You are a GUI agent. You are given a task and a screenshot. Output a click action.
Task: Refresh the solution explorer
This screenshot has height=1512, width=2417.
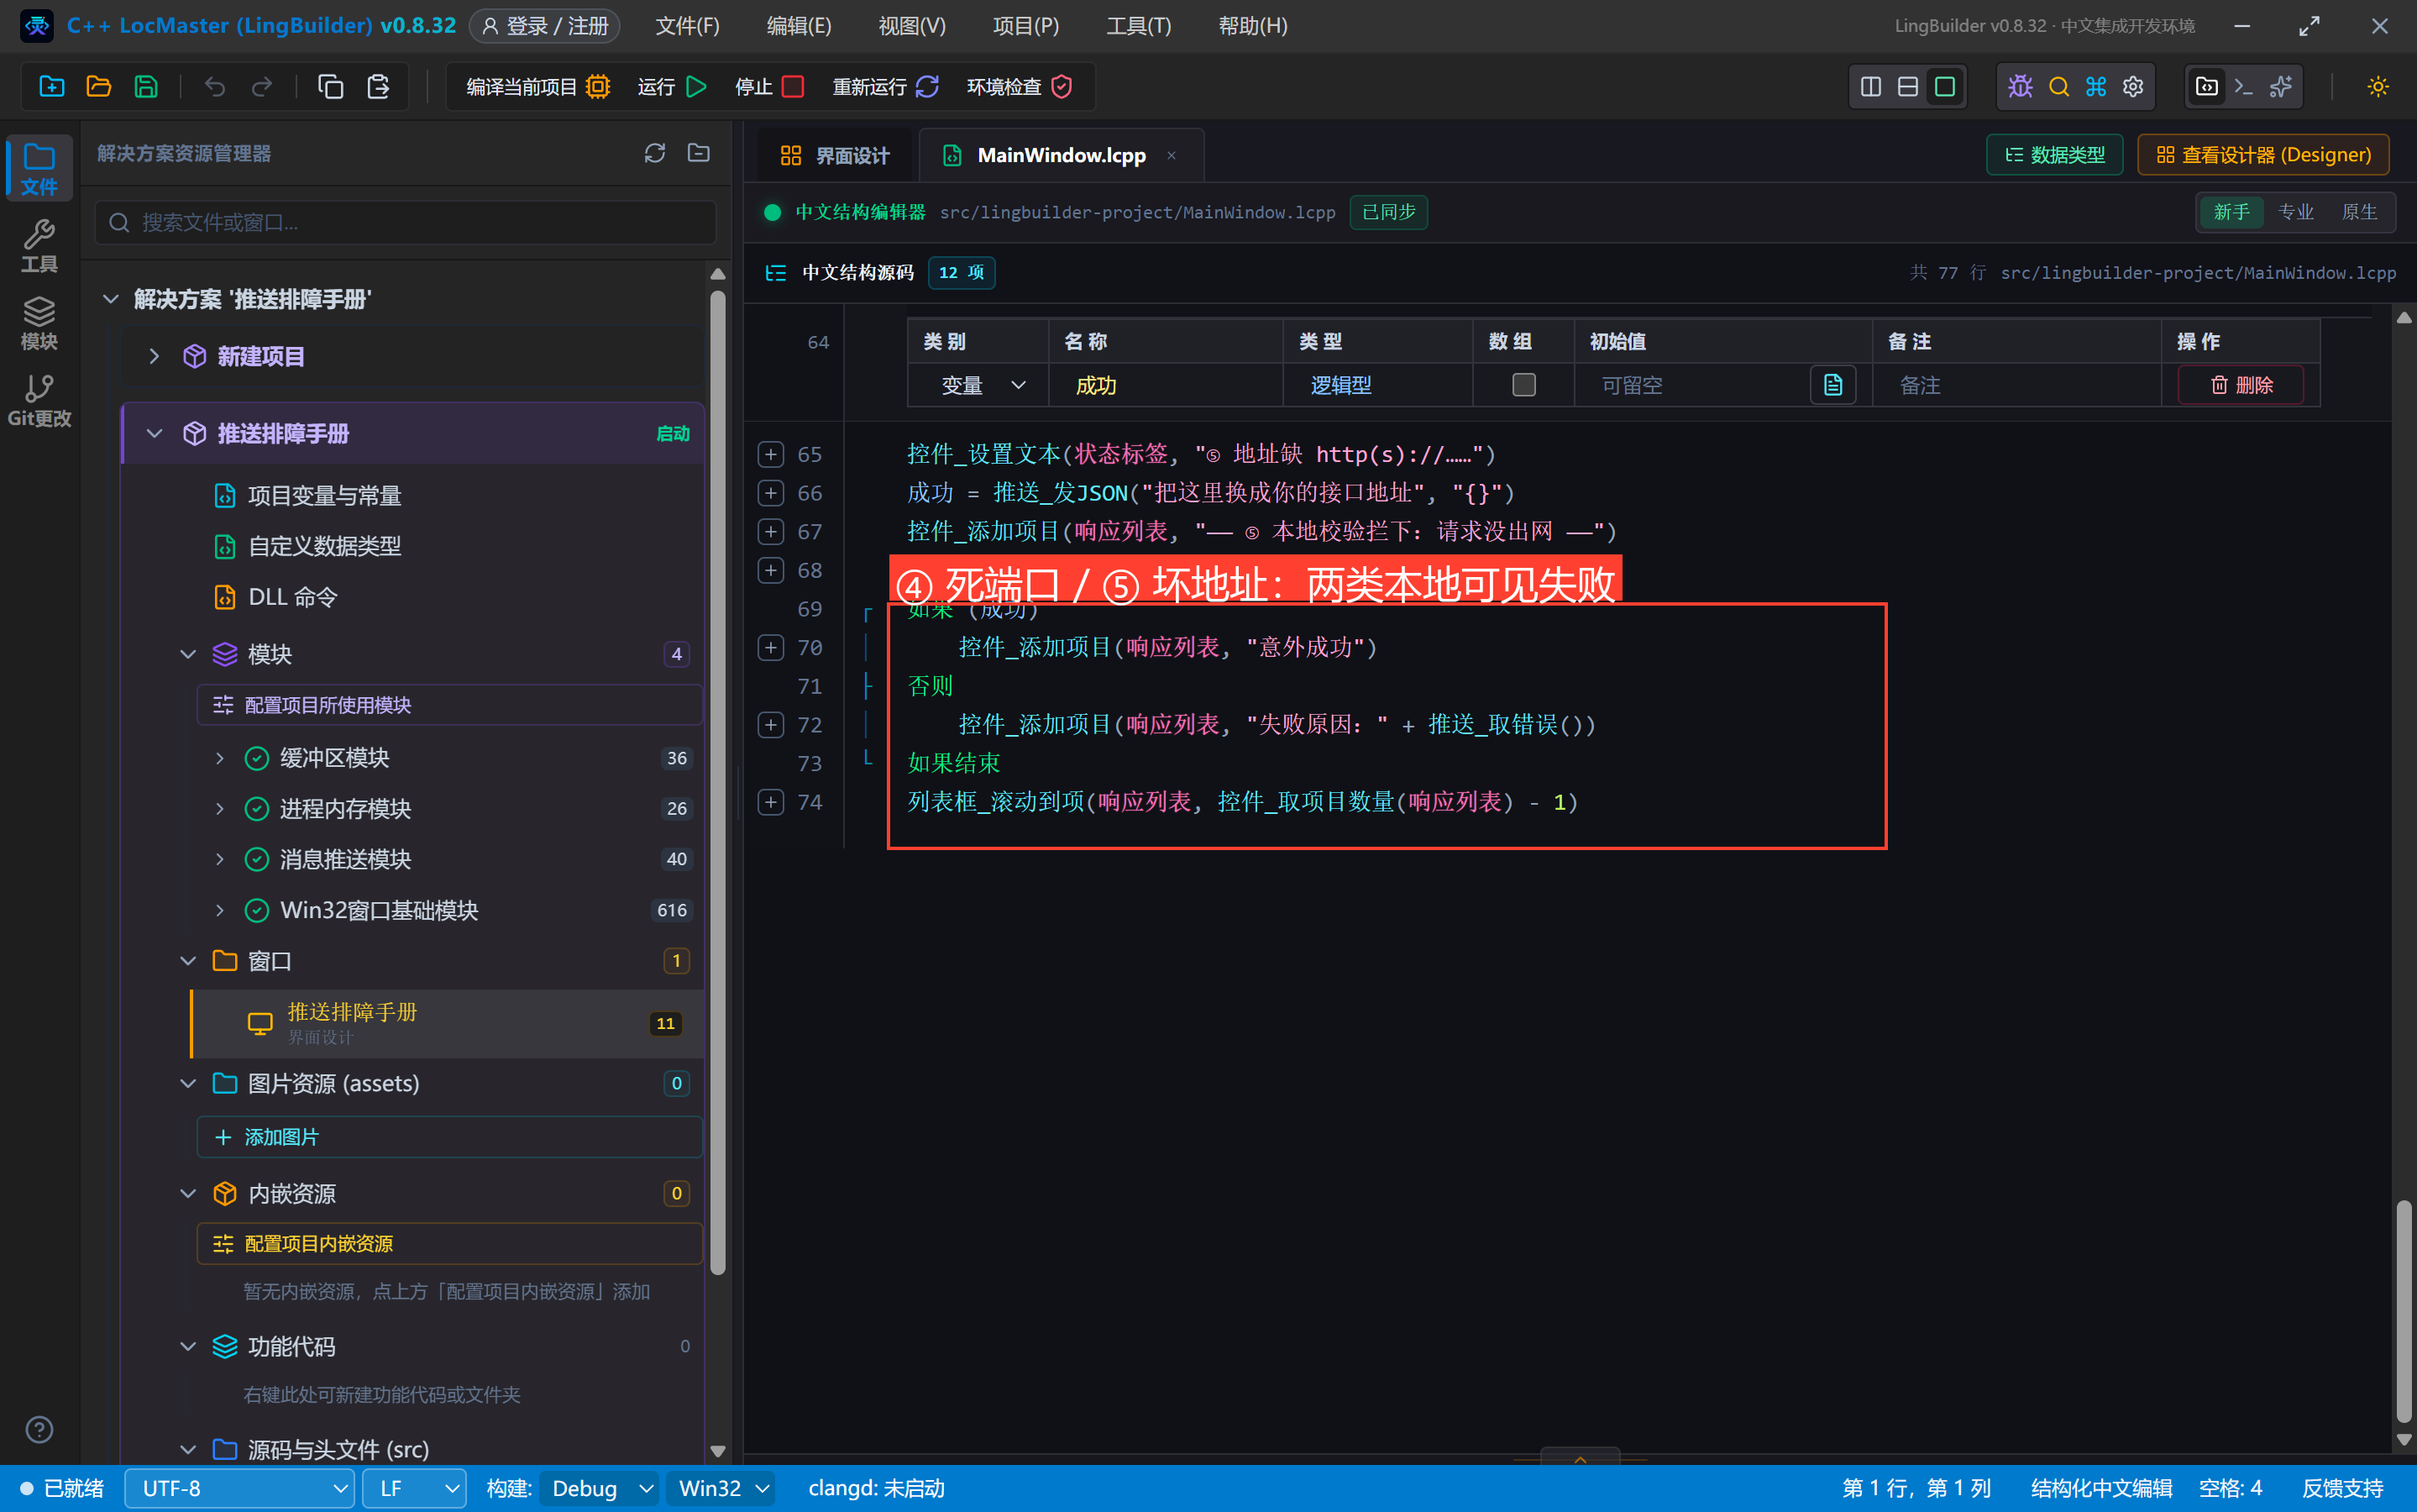[x=653, y=153]
